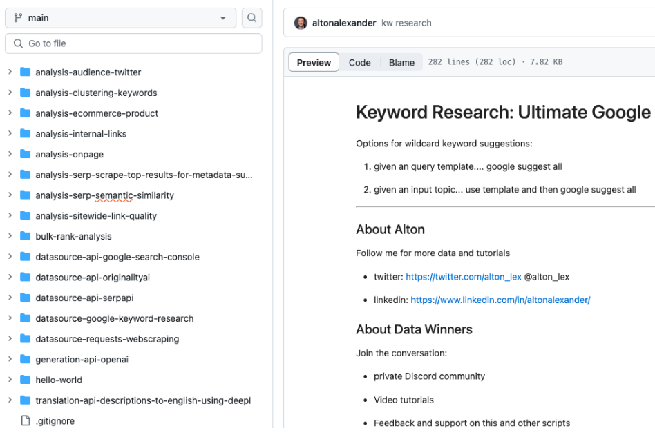Click the altonalexander username link

344,23
